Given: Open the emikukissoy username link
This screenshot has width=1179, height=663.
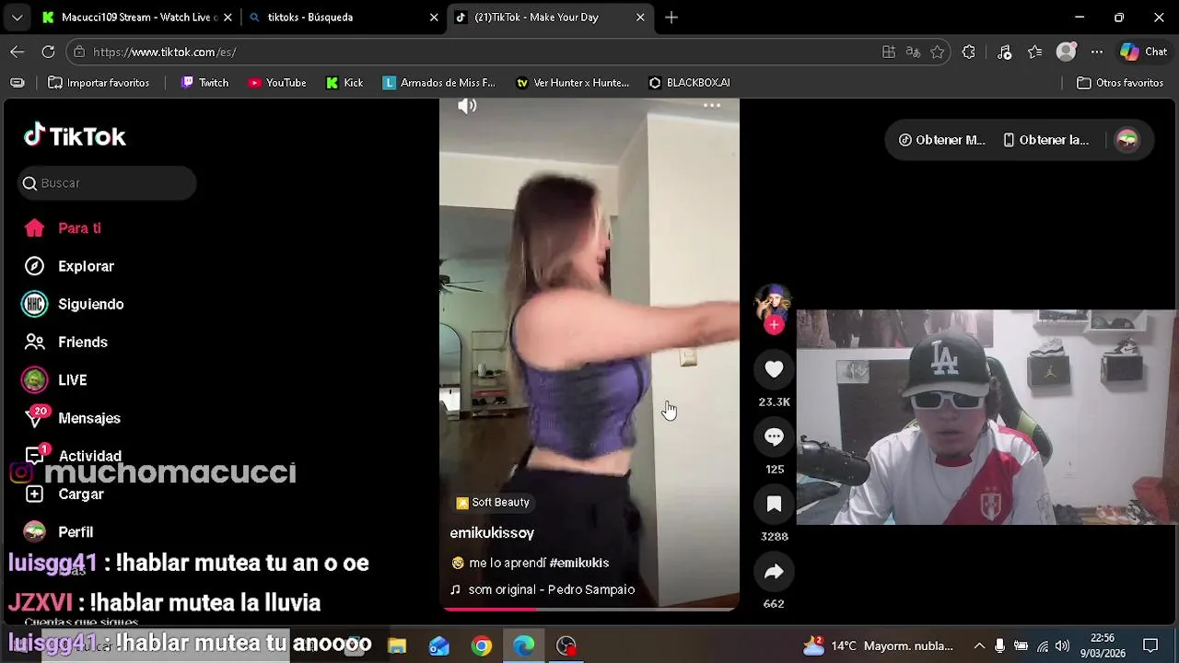Looking at the screenshot, I should tap(492, 533).
